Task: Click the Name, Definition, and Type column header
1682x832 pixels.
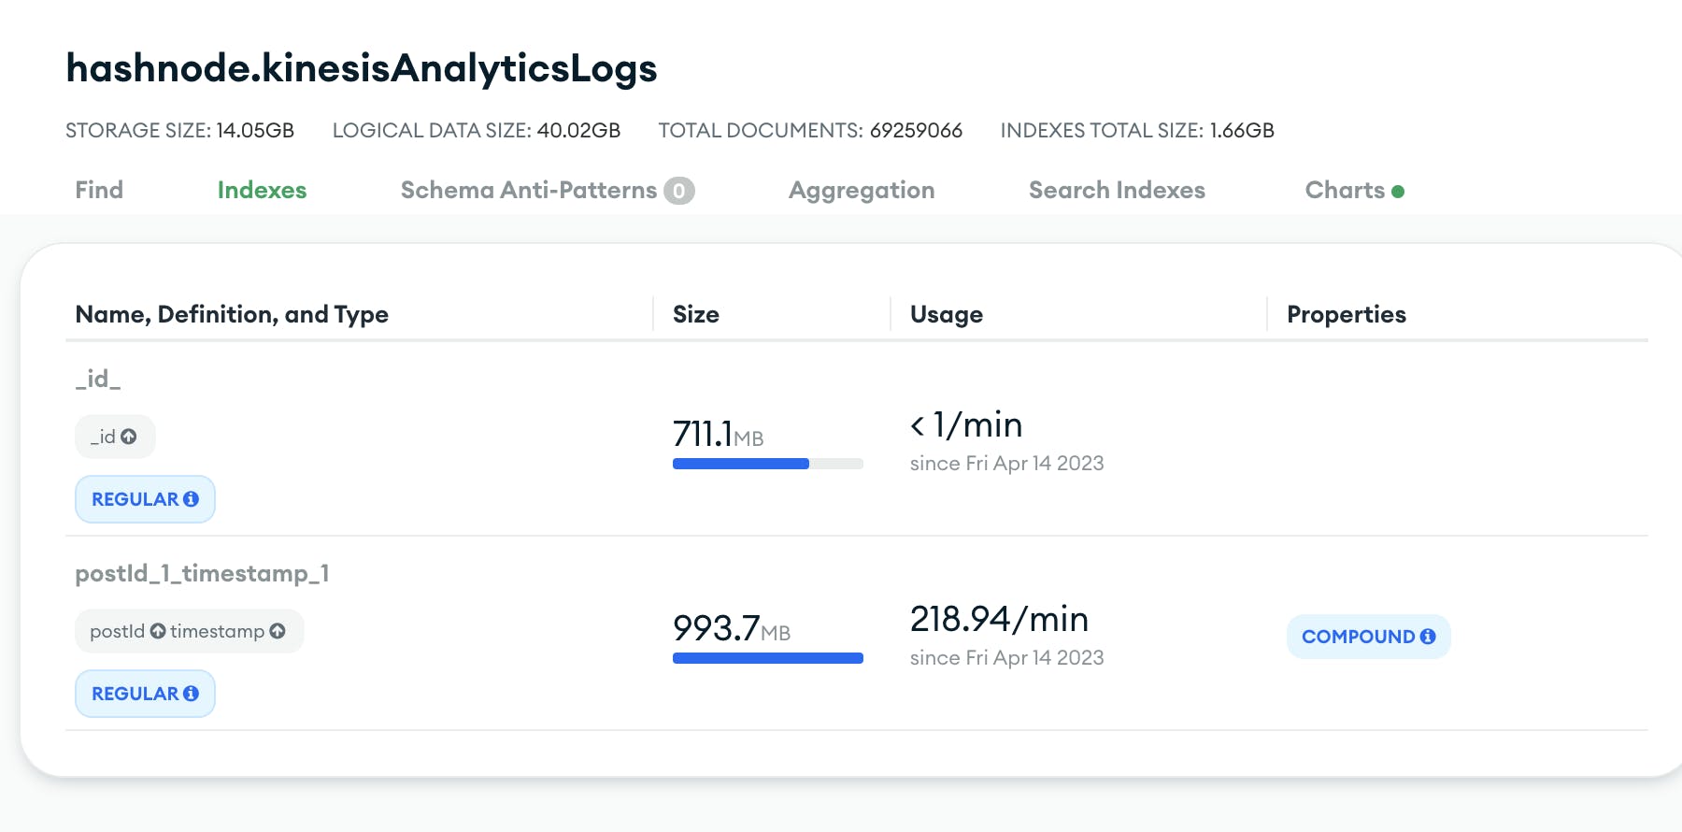Action: pos(232,314)
